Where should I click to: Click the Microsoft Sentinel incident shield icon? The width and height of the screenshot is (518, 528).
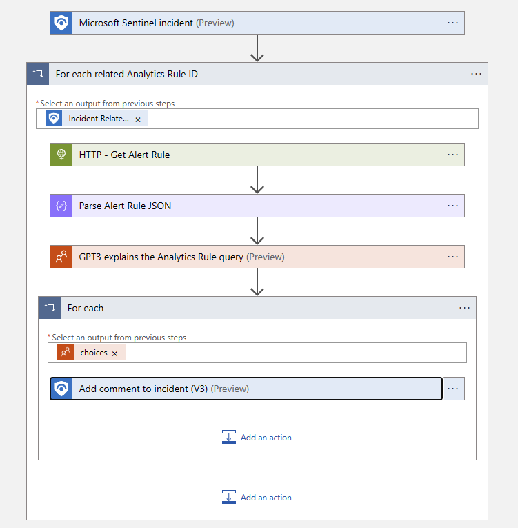(x=61, y=23)
